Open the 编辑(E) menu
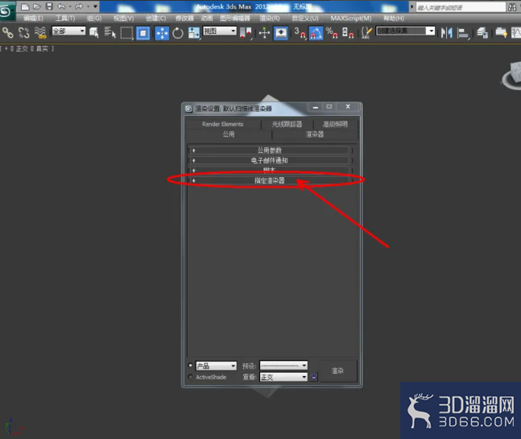Viewport: 521px width, 439px height. (33, 19)
